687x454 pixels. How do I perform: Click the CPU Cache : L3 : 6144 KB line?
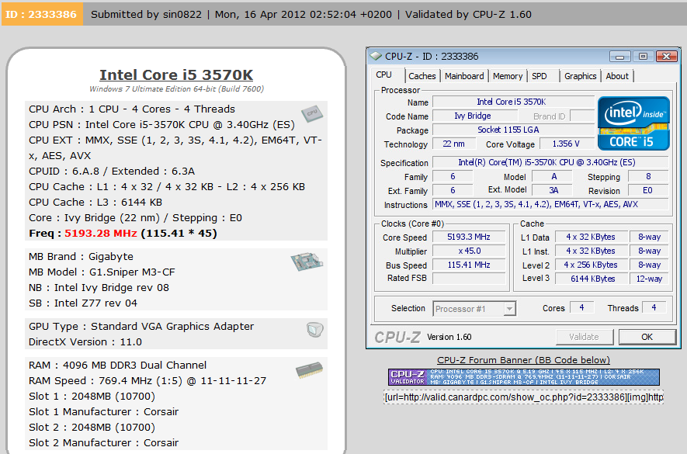coord(95,203)
